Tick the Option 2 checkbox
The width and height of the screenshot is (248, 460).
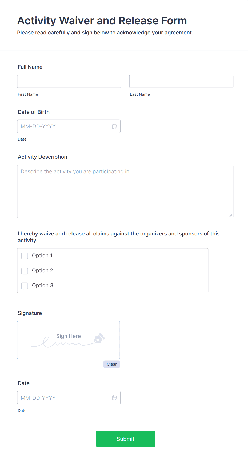(25, 271)
